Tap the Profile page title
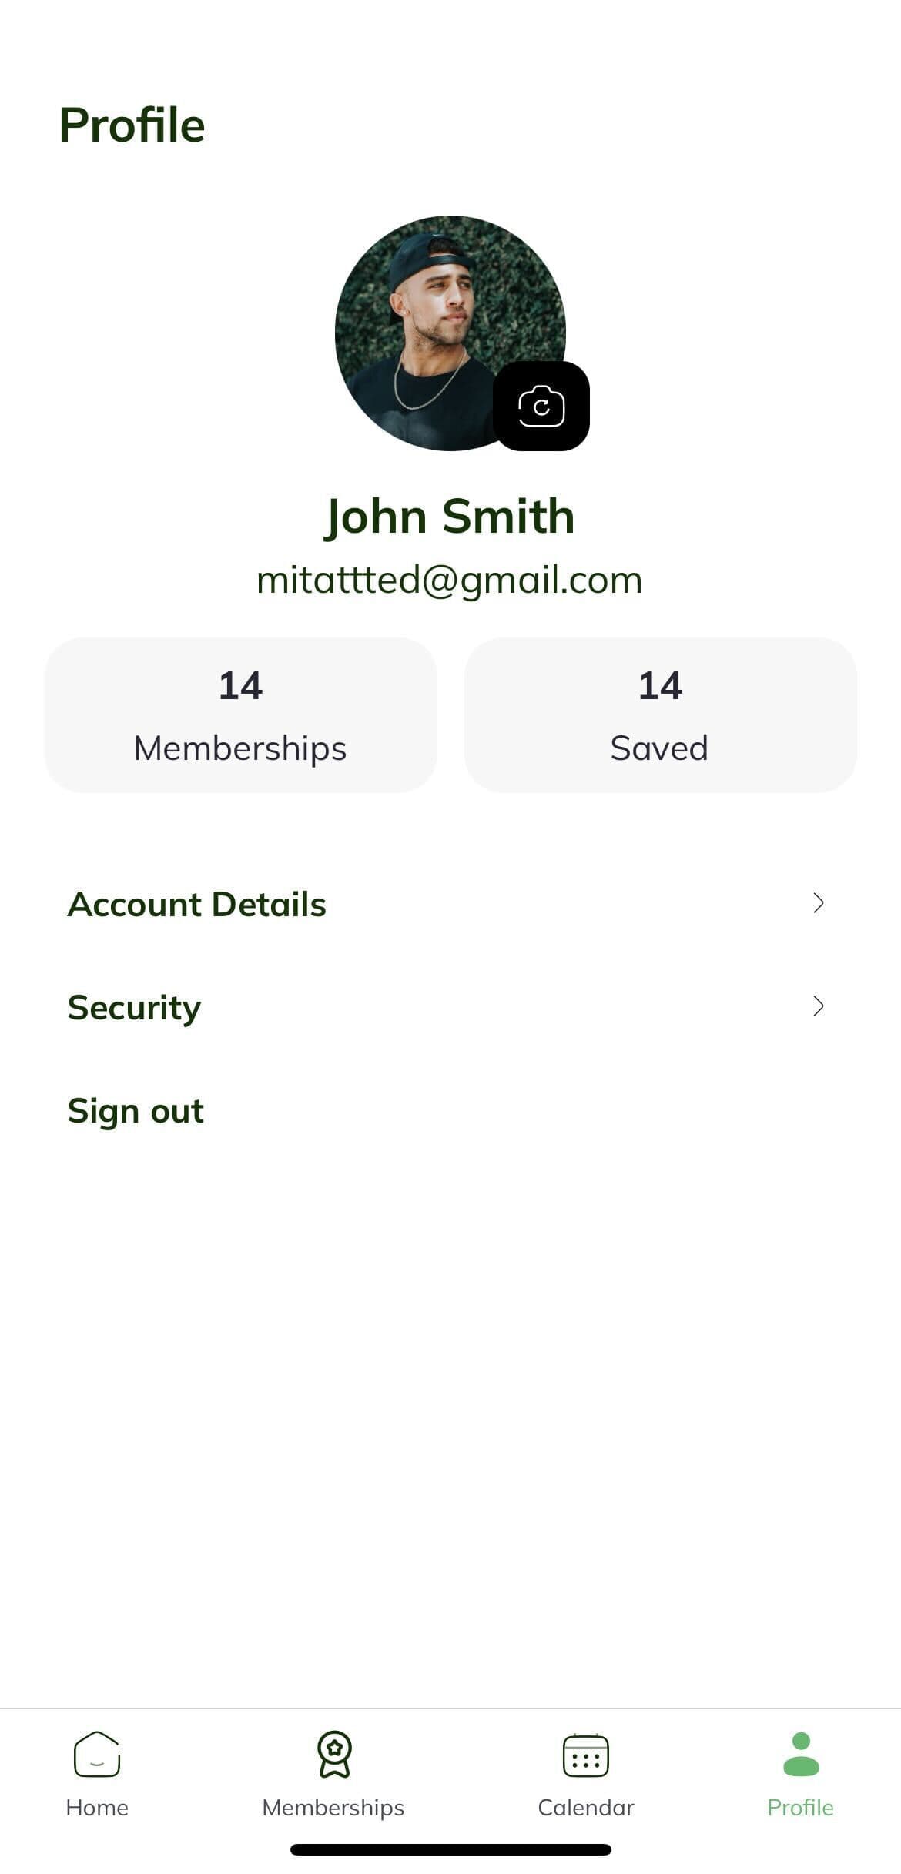This screenshot has height=1874, width=901. 132,125
